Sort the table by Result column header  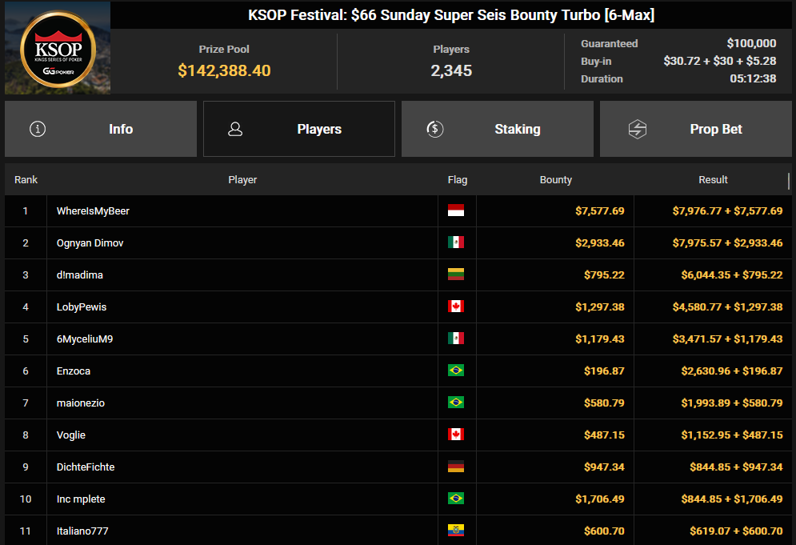pos(713,180)
